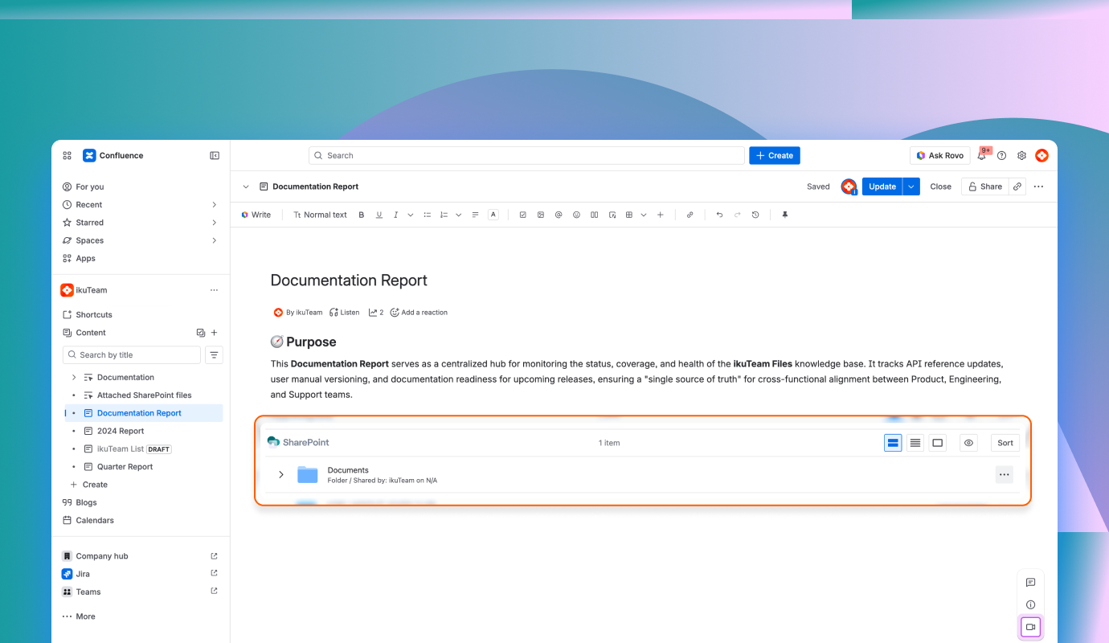The image size is (1109, 643).
Task: Open the settings gear in top bar
Action: click(1022, 156)
